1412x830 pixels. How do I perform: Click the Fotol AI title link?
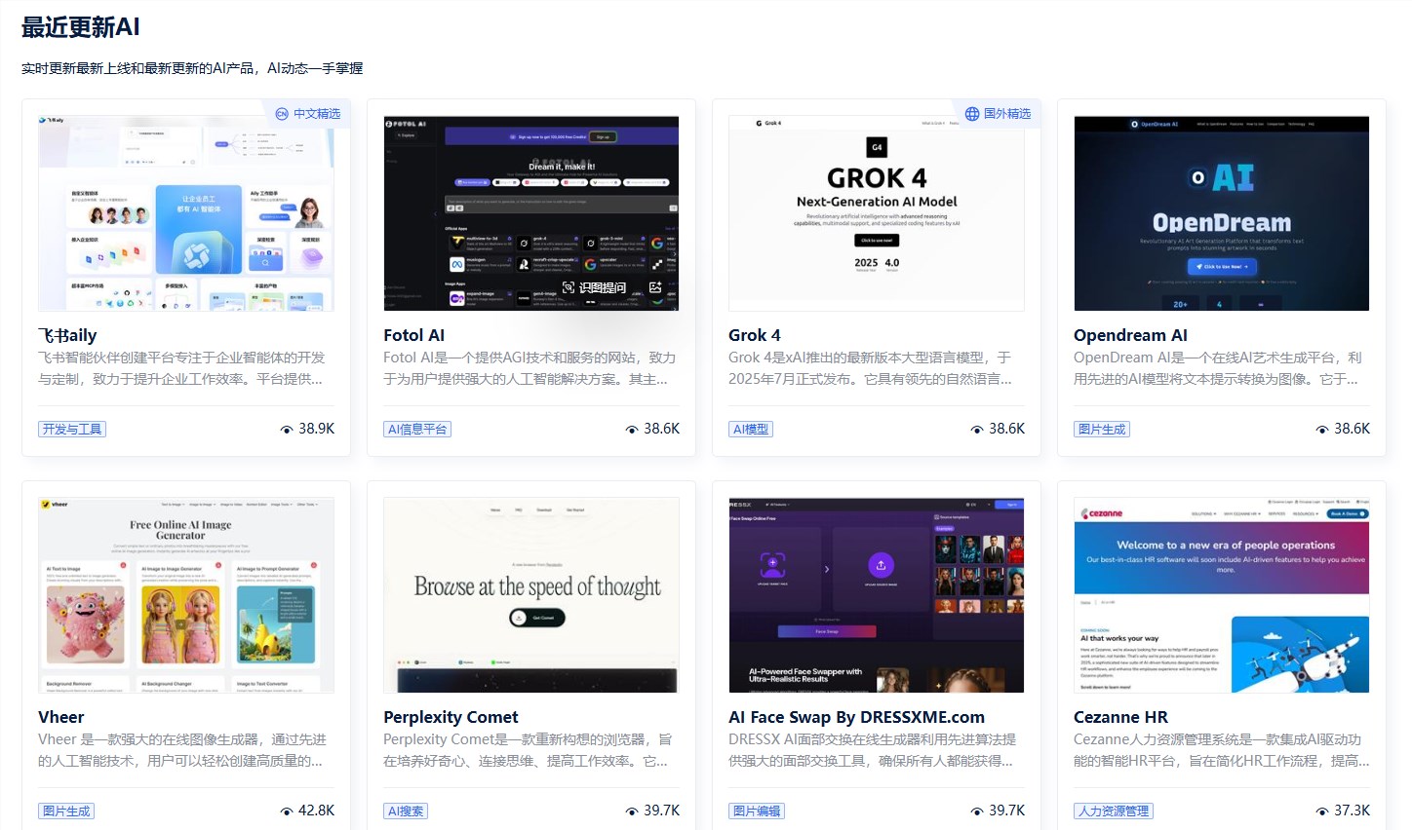[x=413, y=335]
